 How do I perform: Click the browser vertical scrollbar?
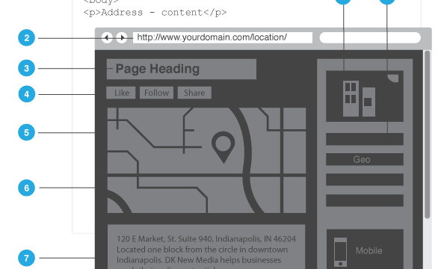[428, 134]
